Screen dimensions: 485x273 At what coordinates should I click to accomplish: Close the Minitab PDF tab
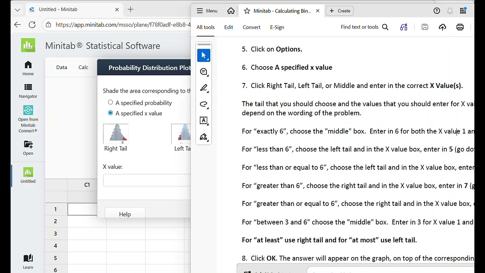tap(318, 11)
